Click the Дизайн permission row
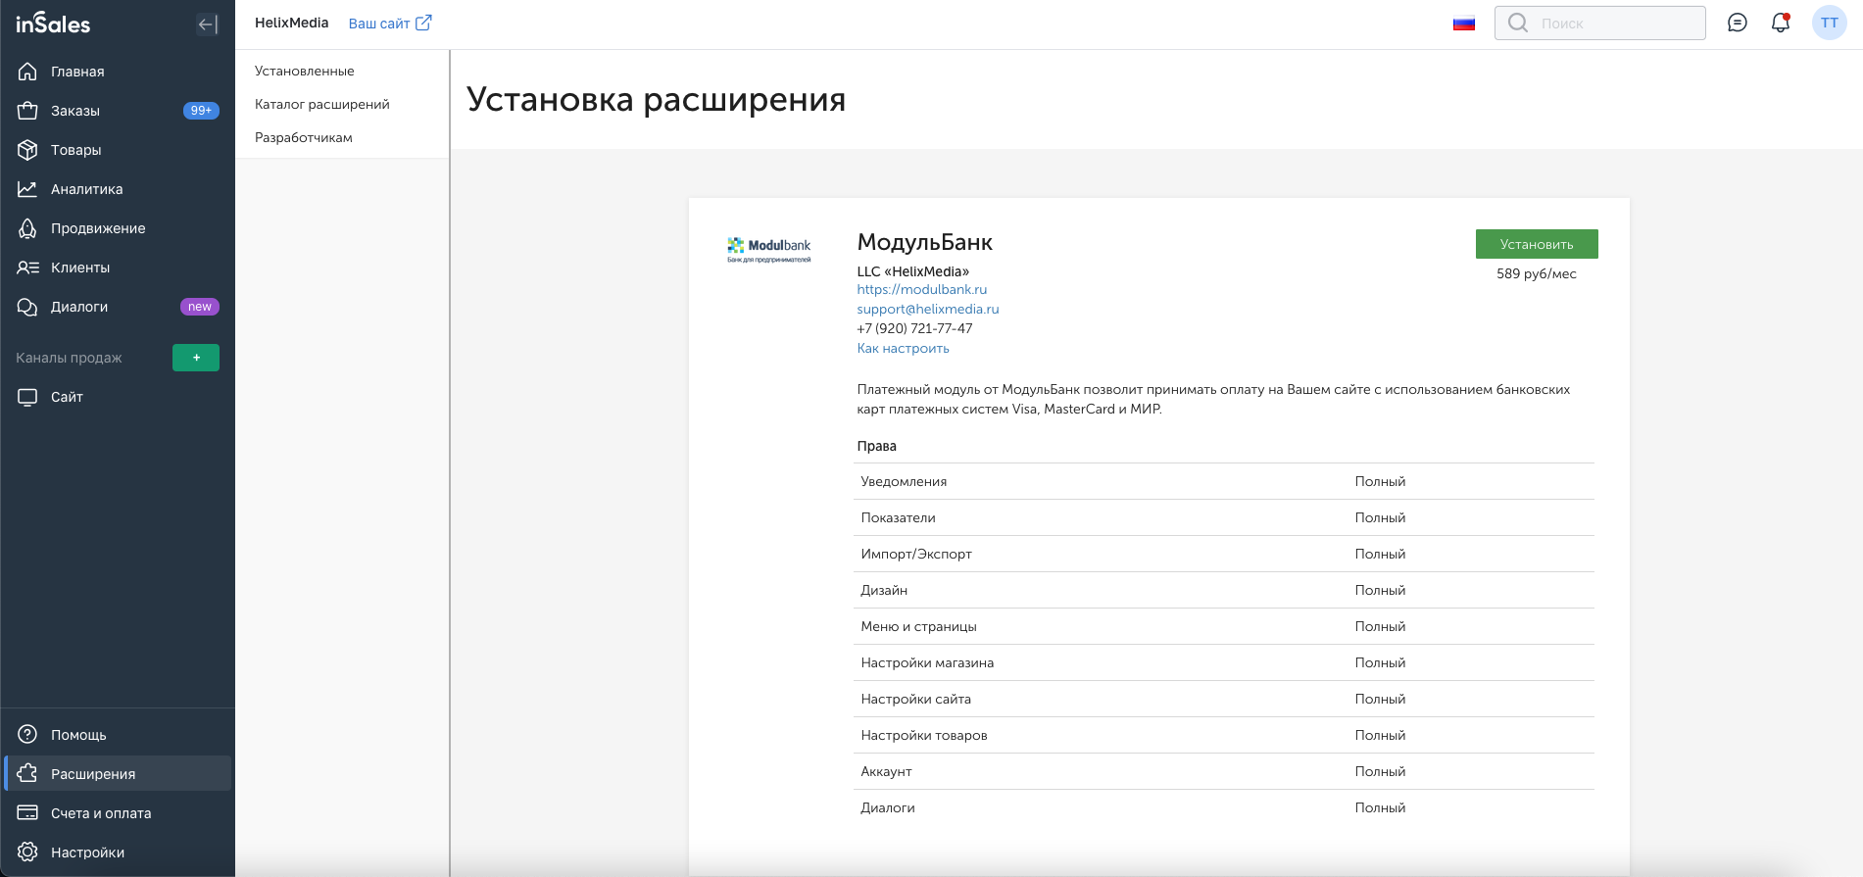Viewport: 1863px width, 877px height. pos(1224,590)
